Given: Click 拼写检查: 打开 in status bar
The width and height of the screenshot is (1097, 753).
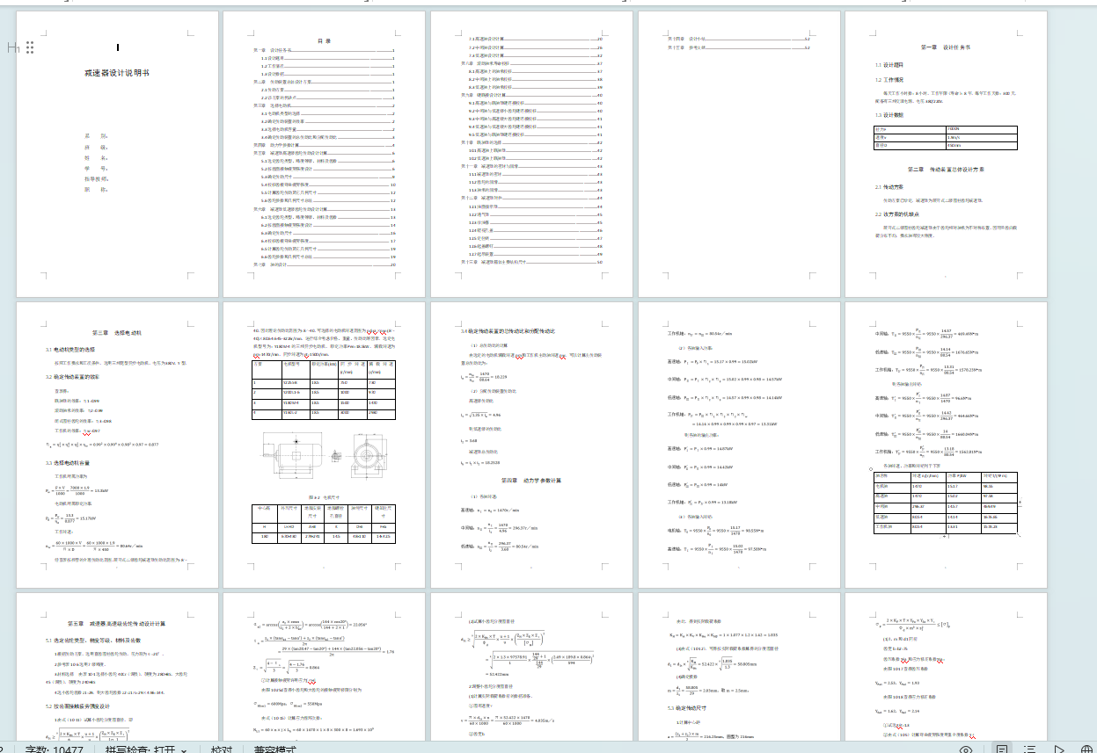Looking at the screenshot, I should coord(139,749).
